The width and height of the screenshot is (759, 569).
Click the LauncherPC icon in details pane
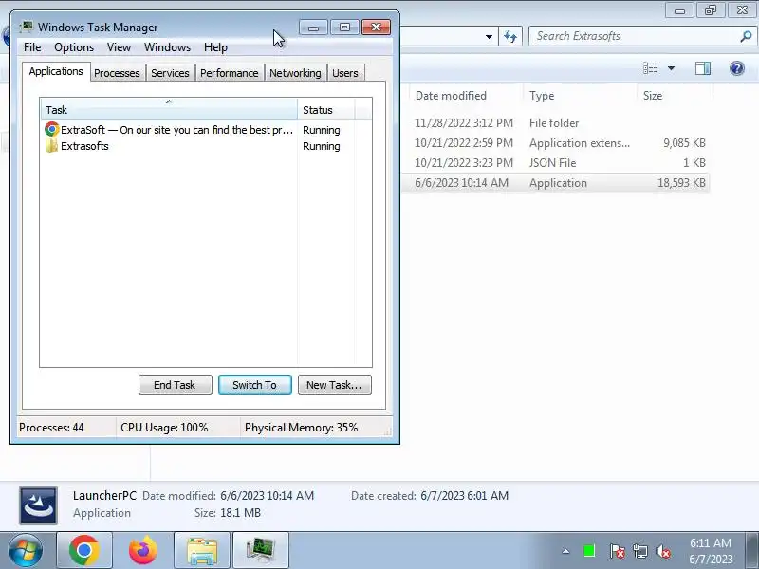pyautogui.click(x=38, y=505)
